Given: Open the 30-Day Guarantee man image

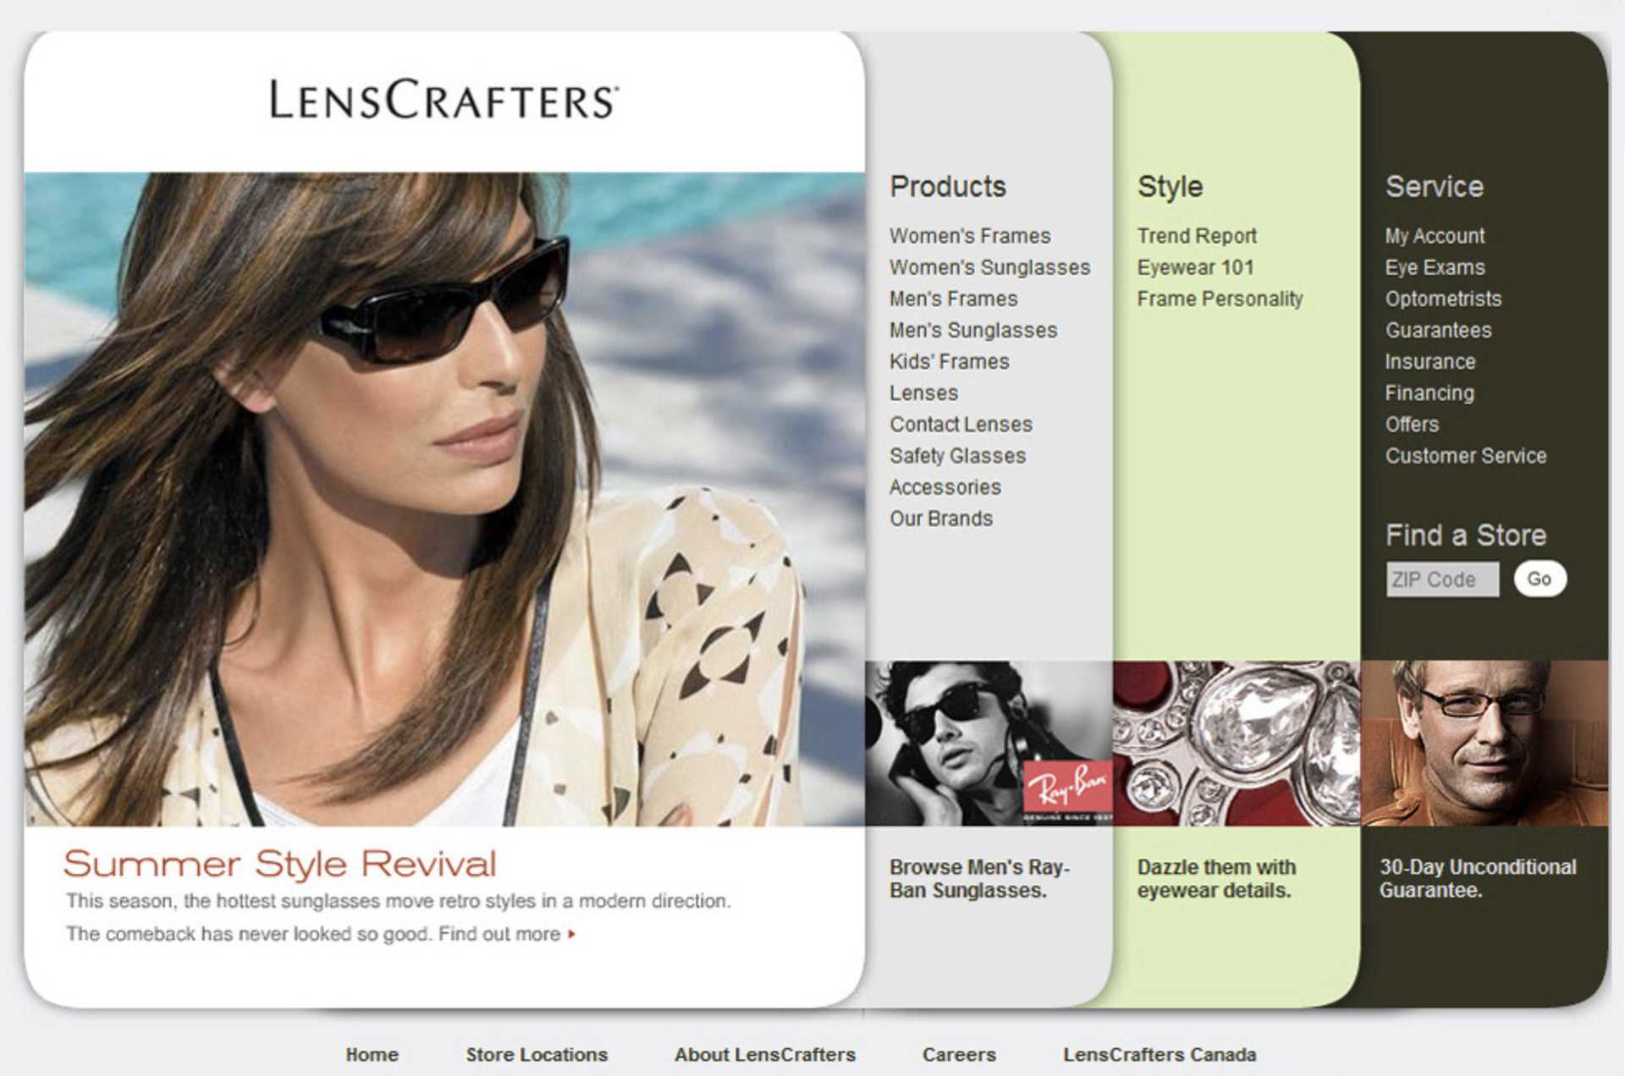Looking at the screenshot, I should pos(1485,743).
